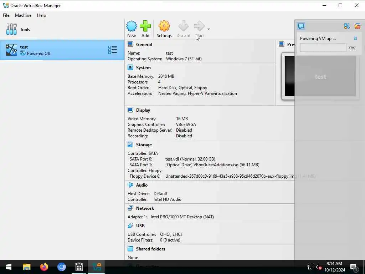365x274 pixels.
Task: Cancel the Powering VM up notification
Action: coord(355,38)
